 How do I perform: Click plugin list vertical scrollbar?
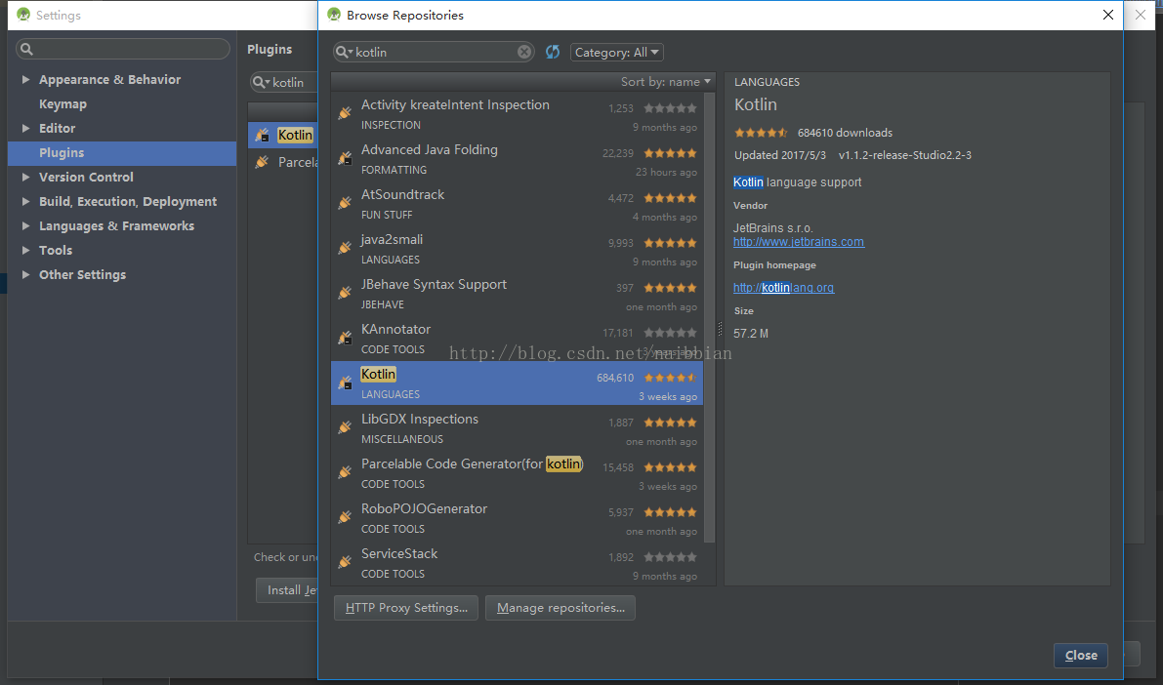[709, 317]
